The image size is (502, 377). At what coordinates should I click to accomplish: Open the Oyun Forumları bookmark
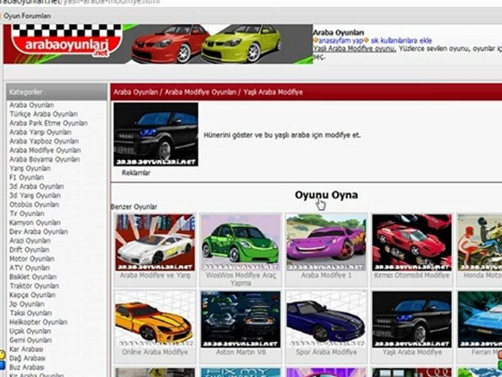[x=27, y=16]
